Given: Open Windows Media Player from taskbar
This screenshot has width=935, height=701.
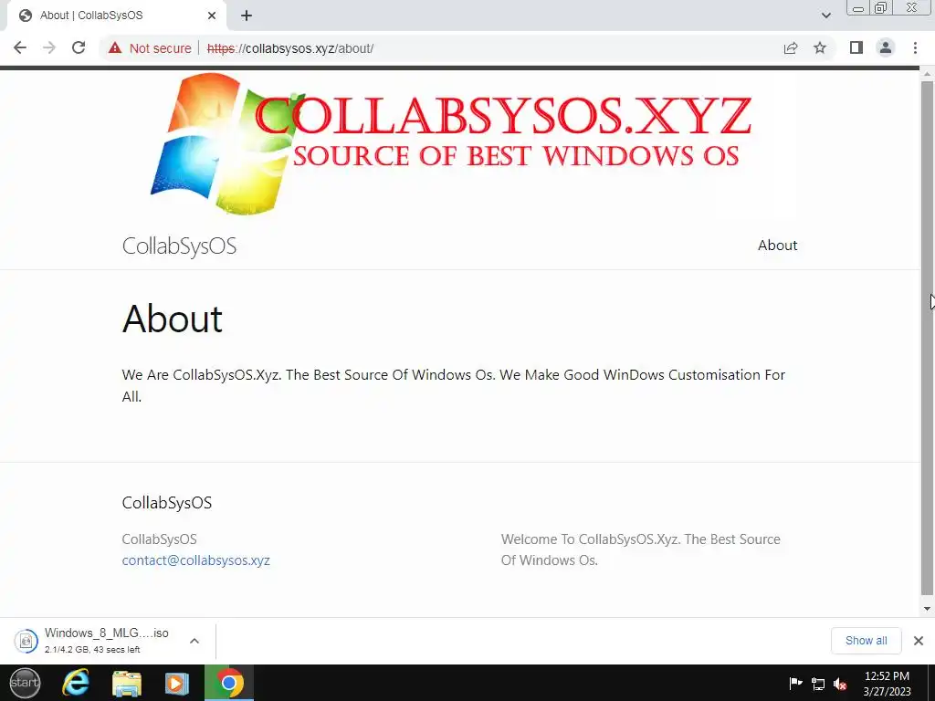Looking at the screenshot, I should pos(176,683).
